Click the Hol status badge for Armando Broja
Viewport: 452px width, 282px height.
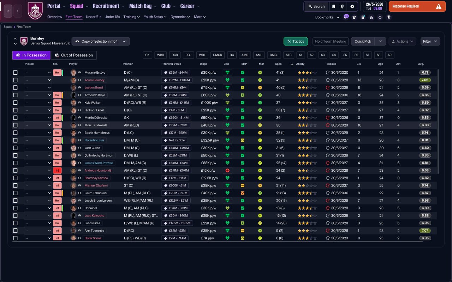click(57, 95)
